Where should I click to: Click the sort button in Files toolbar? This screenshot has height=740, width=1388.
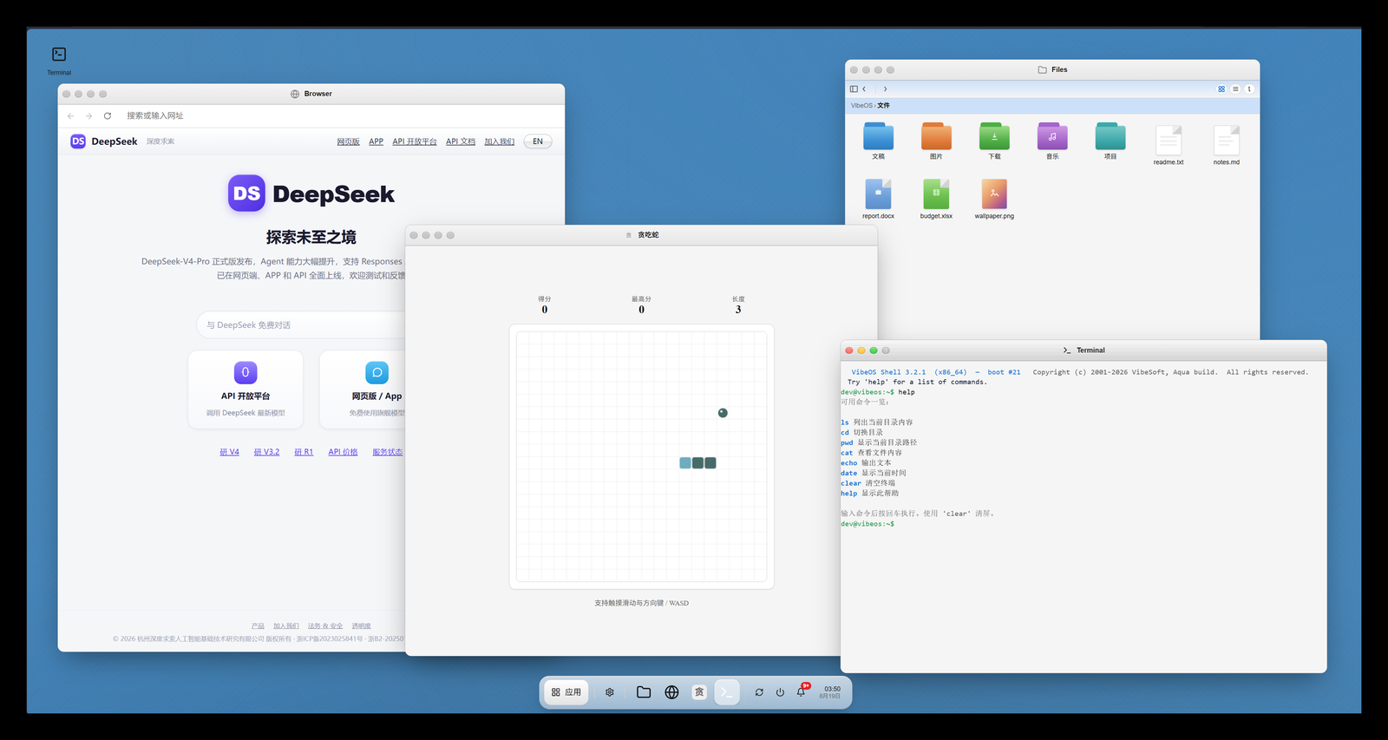pos(1249,88)
